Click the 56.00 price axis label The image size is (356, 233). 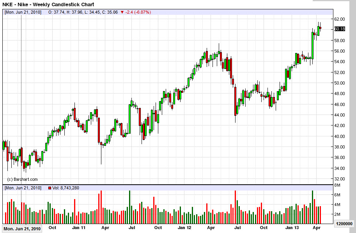(340, 51)
